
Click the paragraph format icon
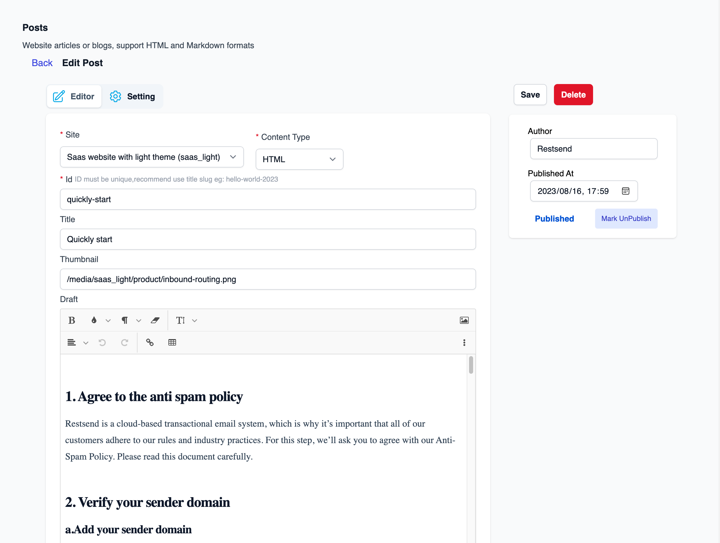point(125,320)
